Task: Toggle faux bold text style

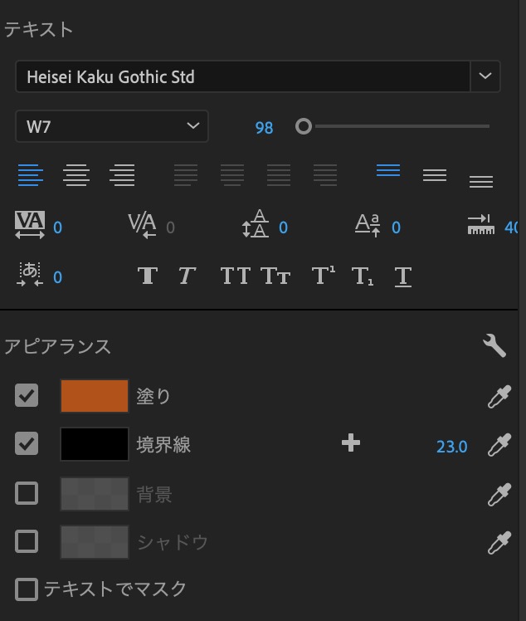Action: tap(148, 276)
